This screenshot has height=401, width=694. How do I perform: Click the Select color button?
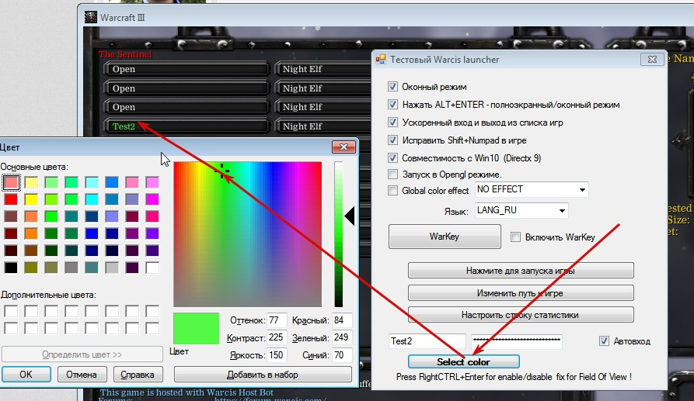[x=463, y=361]
